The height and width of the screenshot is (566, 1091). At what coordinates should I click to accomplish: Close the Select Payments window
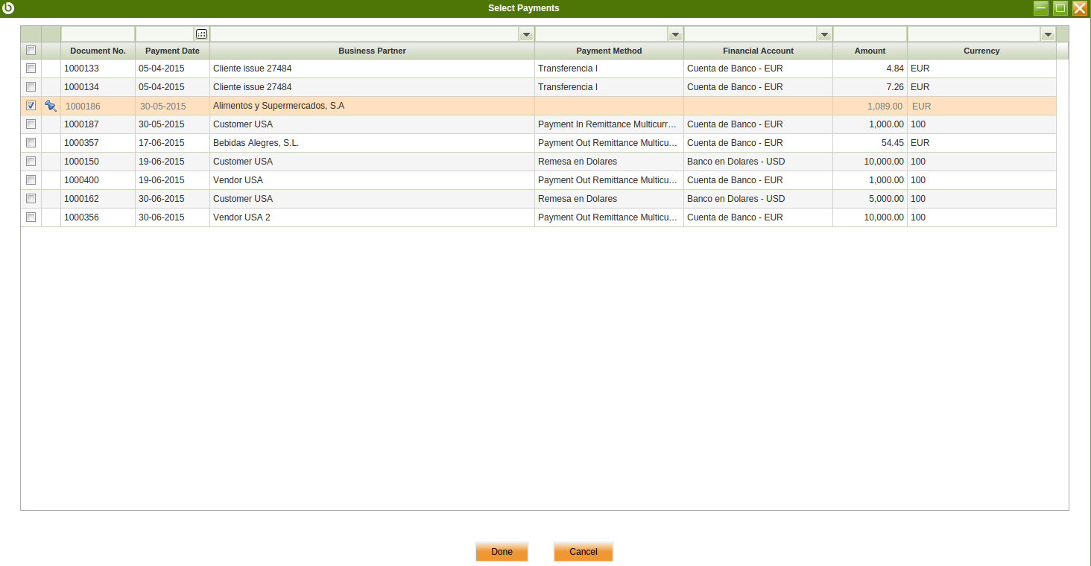(x=1079, y=8)
